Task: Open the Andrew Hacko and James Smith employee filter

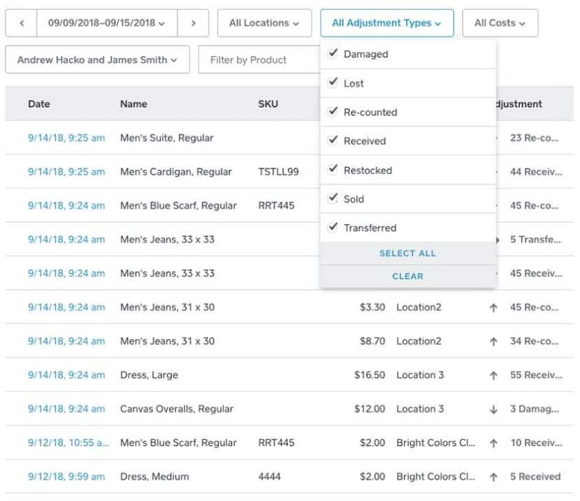Action: coord(97,59)
